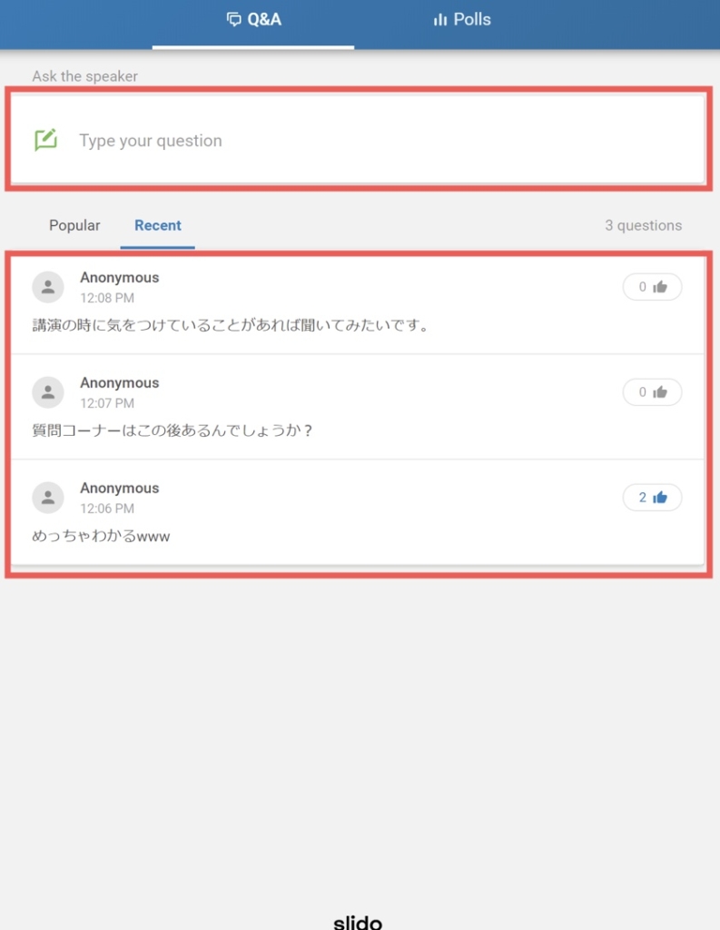
Task: Open the Polls tab
Action: pyautogui.click(x=461, y=22)
